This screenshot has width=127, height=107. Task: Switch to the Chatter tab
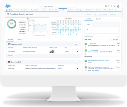[99, 19]
